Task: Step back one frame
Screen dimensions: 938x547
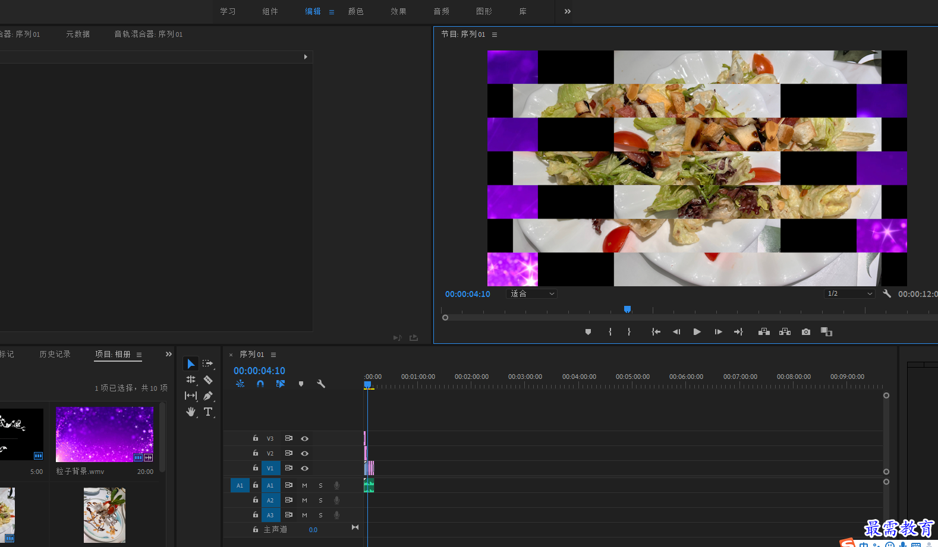Action: point(676,332)
